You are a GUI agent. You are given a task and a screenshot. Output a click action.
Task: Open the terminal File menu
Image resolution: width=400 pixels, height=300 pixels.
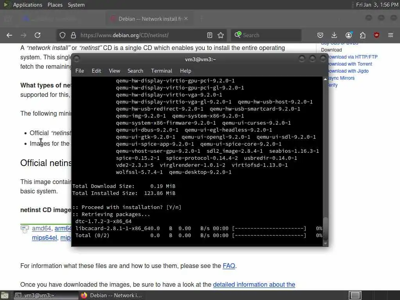pyautogui.click(x=80, y=71)
